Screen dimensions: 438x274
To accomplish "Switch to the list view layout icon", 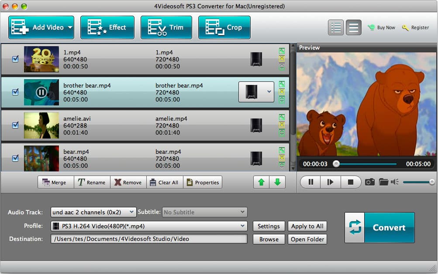I will (335, 27).
